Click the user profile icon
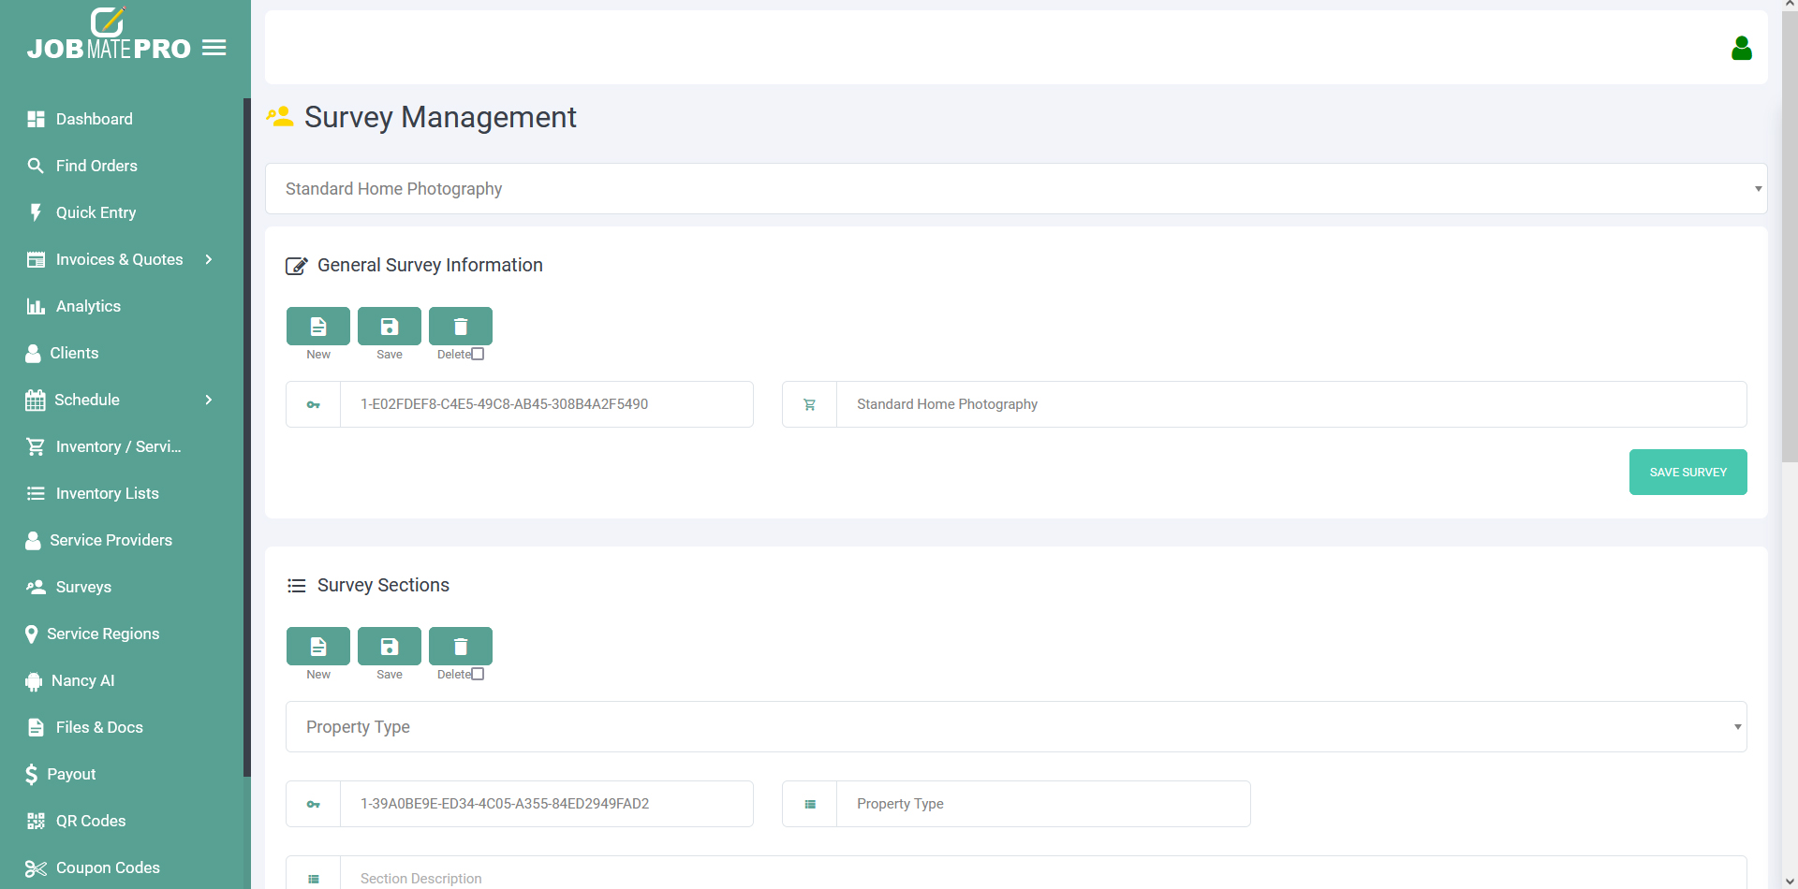Image resolution: width=1798 pixels, height=889 pixels. coord(1741,49)
